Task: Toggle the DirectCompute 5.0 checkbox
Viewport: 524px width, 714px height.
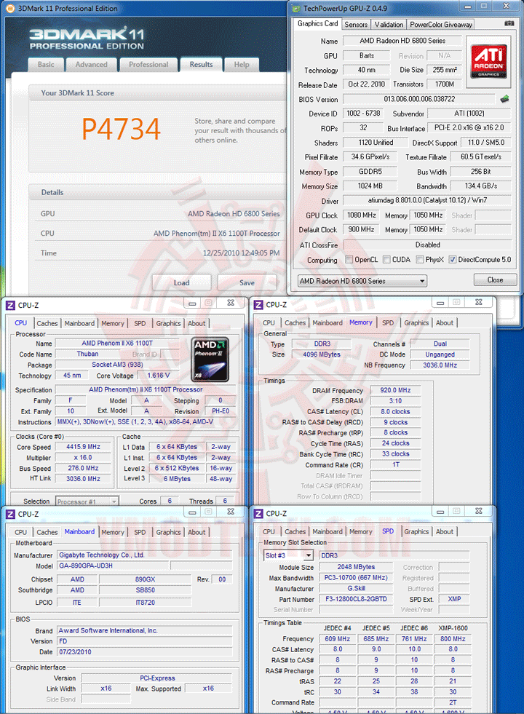Action: 453,260
